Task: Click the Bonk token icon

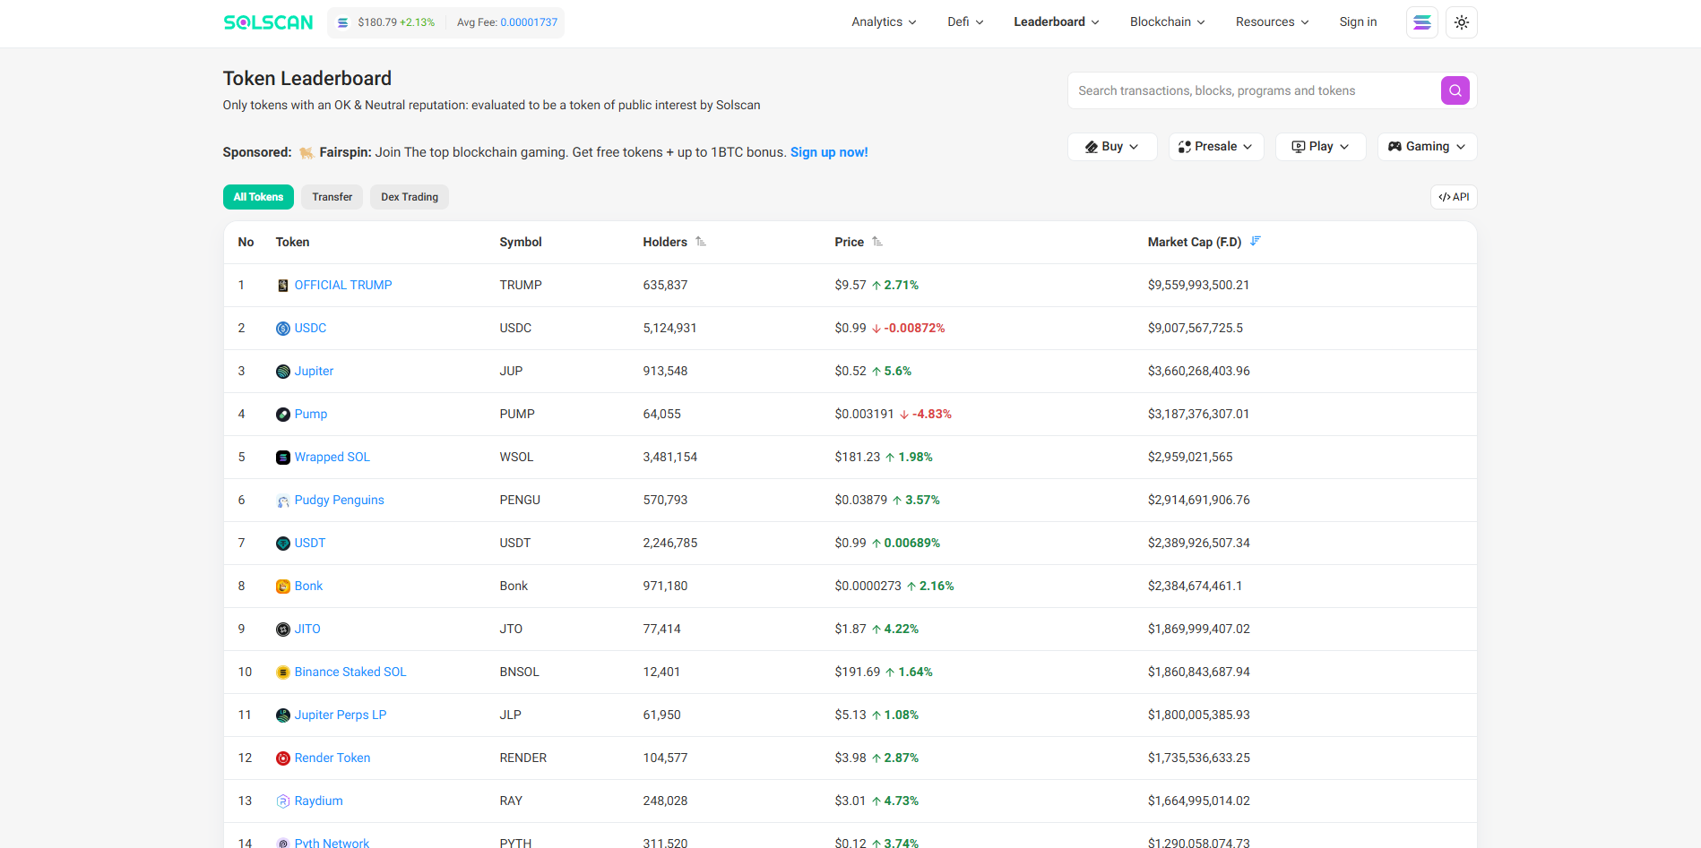Action: click(x=282, y=586)
